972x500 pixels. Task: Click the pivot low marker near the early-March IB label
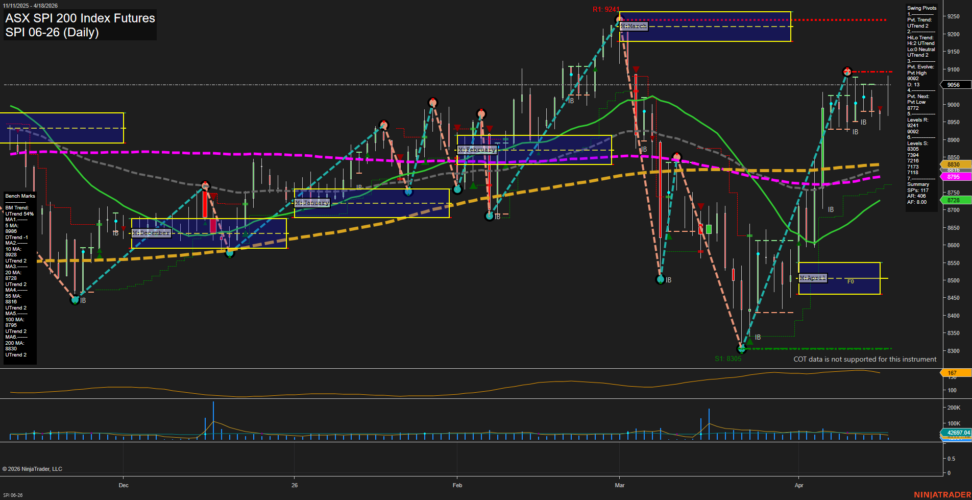[661, 279]
